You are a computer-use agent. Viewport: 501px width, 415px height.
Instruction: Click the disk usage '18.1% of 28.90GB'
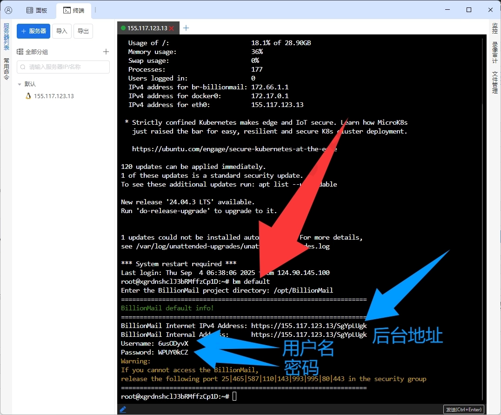click(281, 43)
